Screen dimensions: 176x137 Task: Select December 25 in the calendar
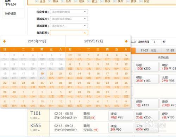point(117,85)
